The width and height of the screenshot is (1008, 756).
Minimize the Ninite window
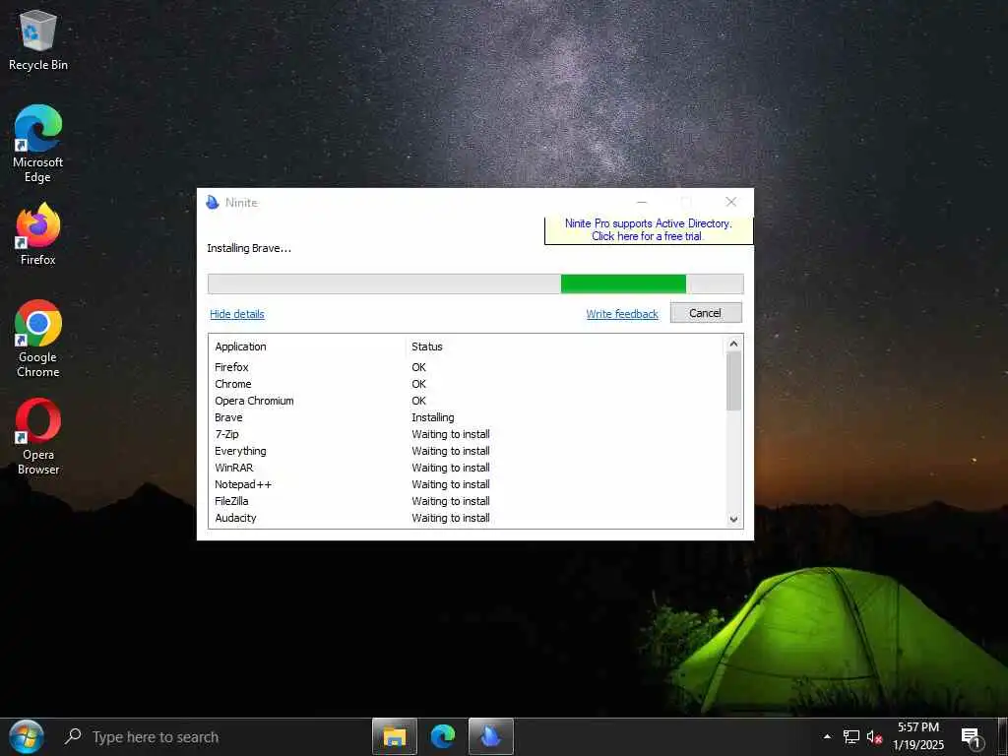(642, 202)
